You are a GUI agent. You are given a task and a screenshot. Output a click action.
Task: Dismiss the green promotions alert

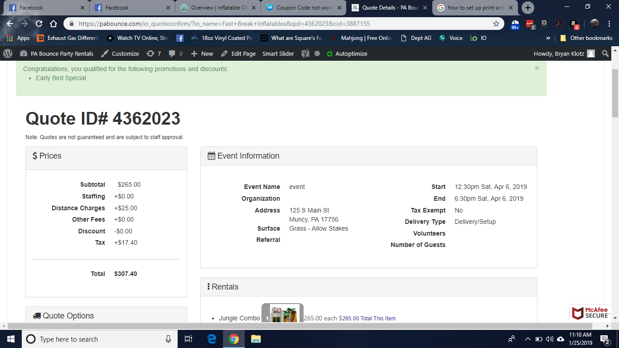tap(537, 68)
